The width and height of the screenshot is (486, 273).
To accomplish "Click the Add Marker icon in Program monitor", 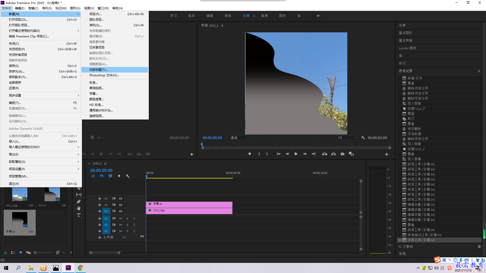I will click(250, 154).
